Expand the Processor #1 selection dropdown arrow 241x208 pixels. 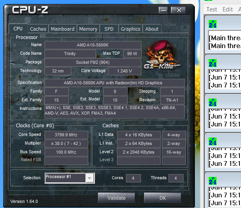(x=90, y=178)
